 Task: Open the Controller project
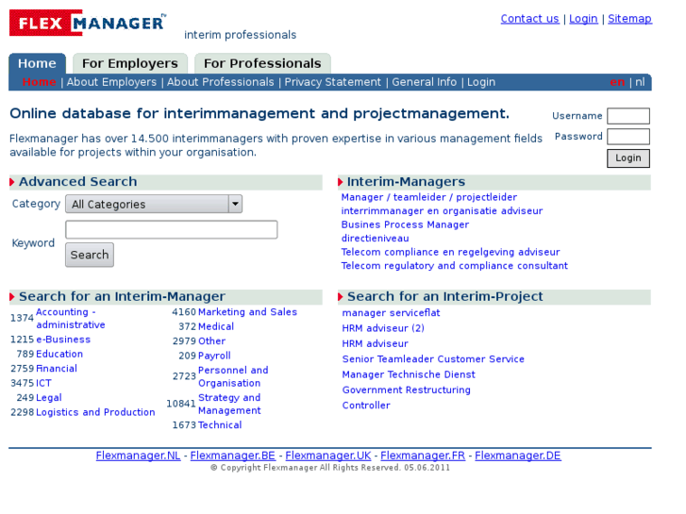point(366,406)
